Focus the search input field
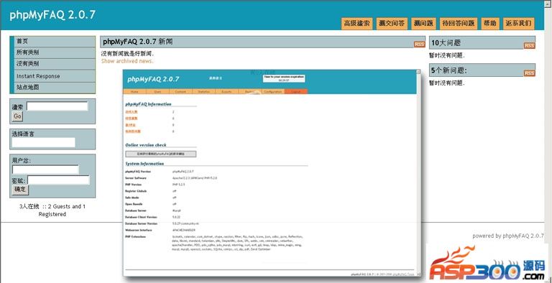Image resolution: width=552 pixels, height=283 pixels. 57,106
